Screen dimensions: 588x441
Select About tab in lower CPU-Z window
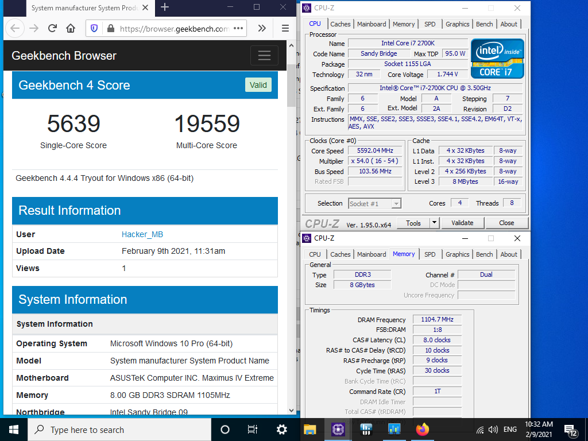click(x=509, y=254)
